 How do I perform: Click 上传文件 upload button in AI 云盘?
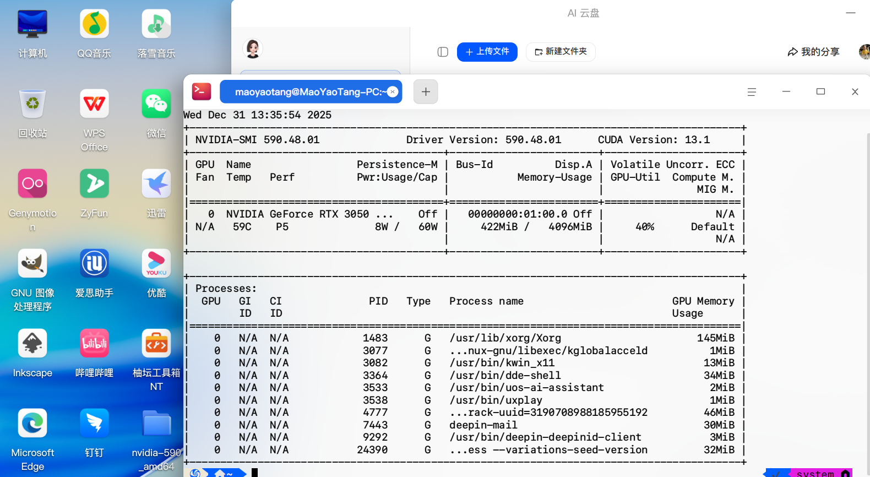(x=487, y=52)
